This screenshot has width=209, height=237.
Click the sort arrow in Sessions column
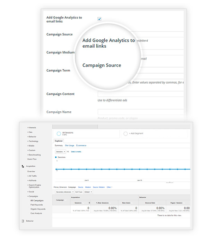89,203
